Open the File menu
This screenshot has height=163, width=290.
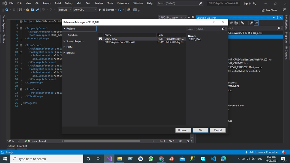[11, 3]
